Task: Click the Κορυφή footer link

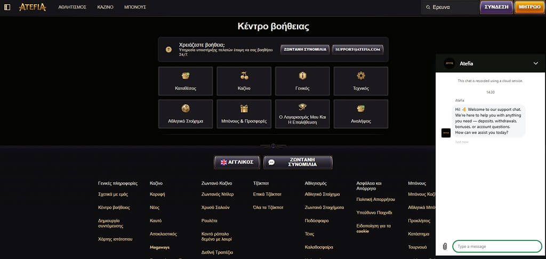Action: (x=157, y=194)
